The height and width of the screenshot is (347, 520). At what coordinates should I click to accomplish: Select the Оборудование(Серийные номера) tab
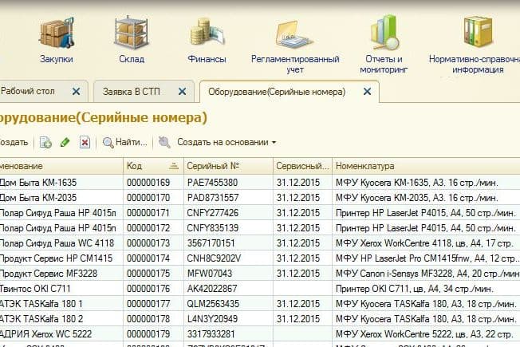point(277,91)
